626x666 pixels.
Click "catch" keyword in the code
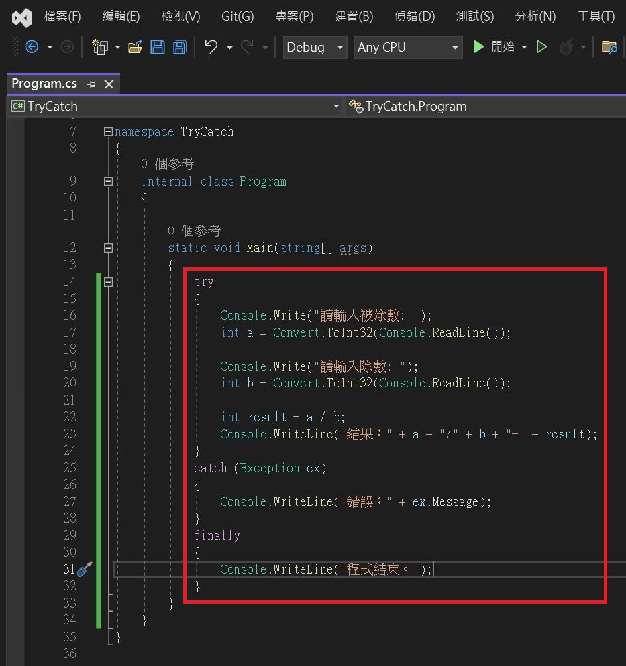point(211,468)
